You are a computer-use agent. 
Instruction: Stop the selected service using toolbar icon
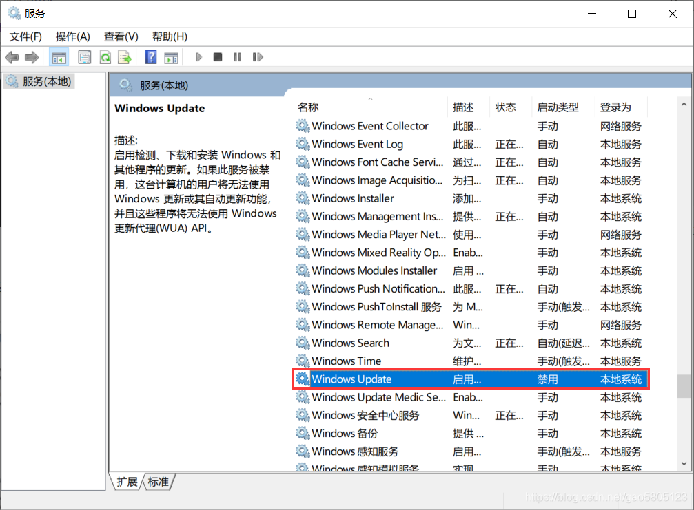(x=217, y=57)
